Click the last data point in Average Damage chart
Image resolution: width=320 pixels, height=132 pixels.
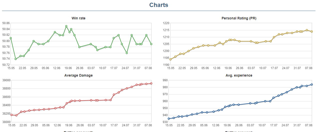(151, 84)
